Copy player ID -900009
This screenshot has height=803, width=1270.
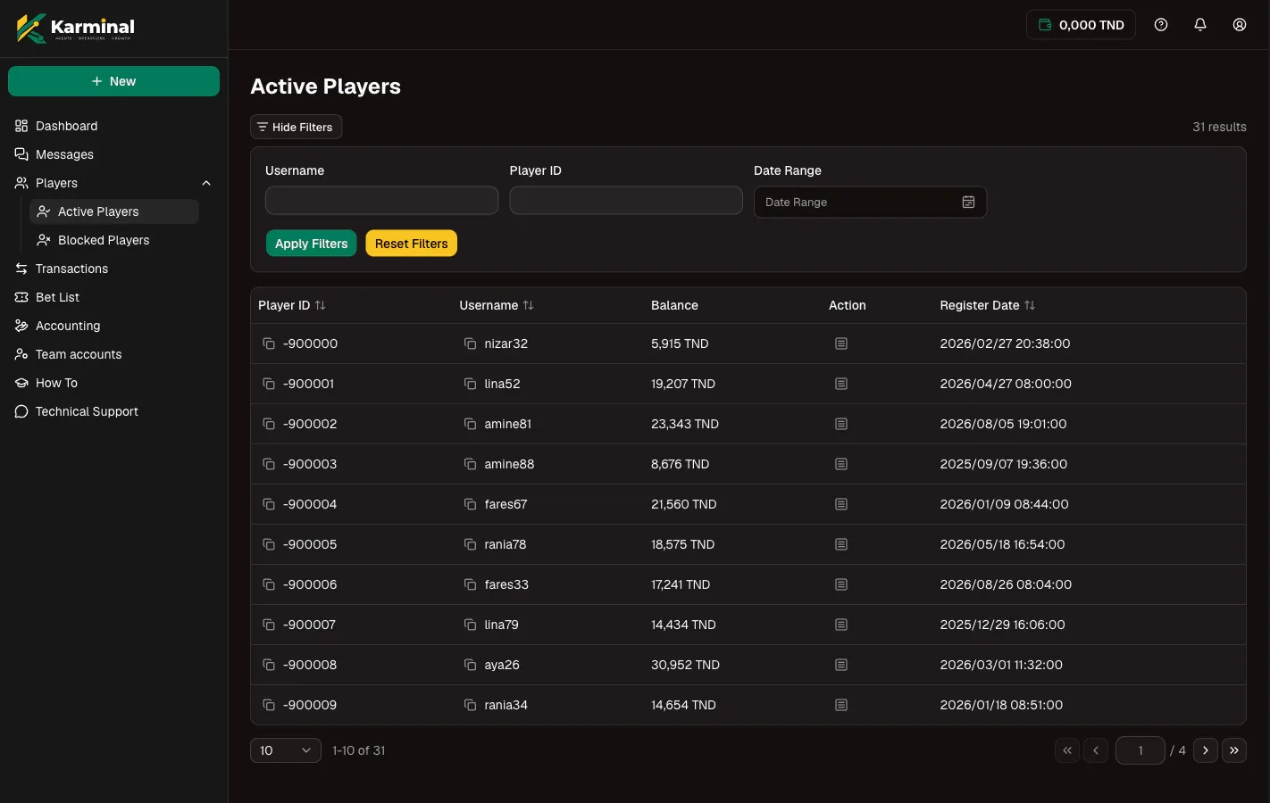pyautogui.click(x=269, y=705)
